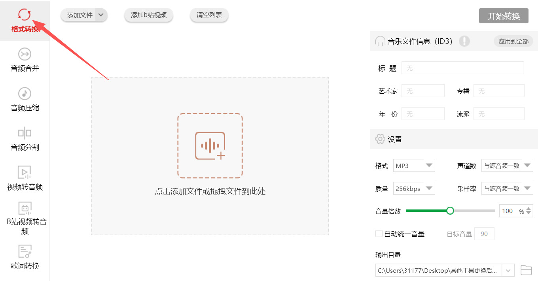Screen dimensions: 538x281
Task: Click inside the 标题 title input field
Action: 462,68
